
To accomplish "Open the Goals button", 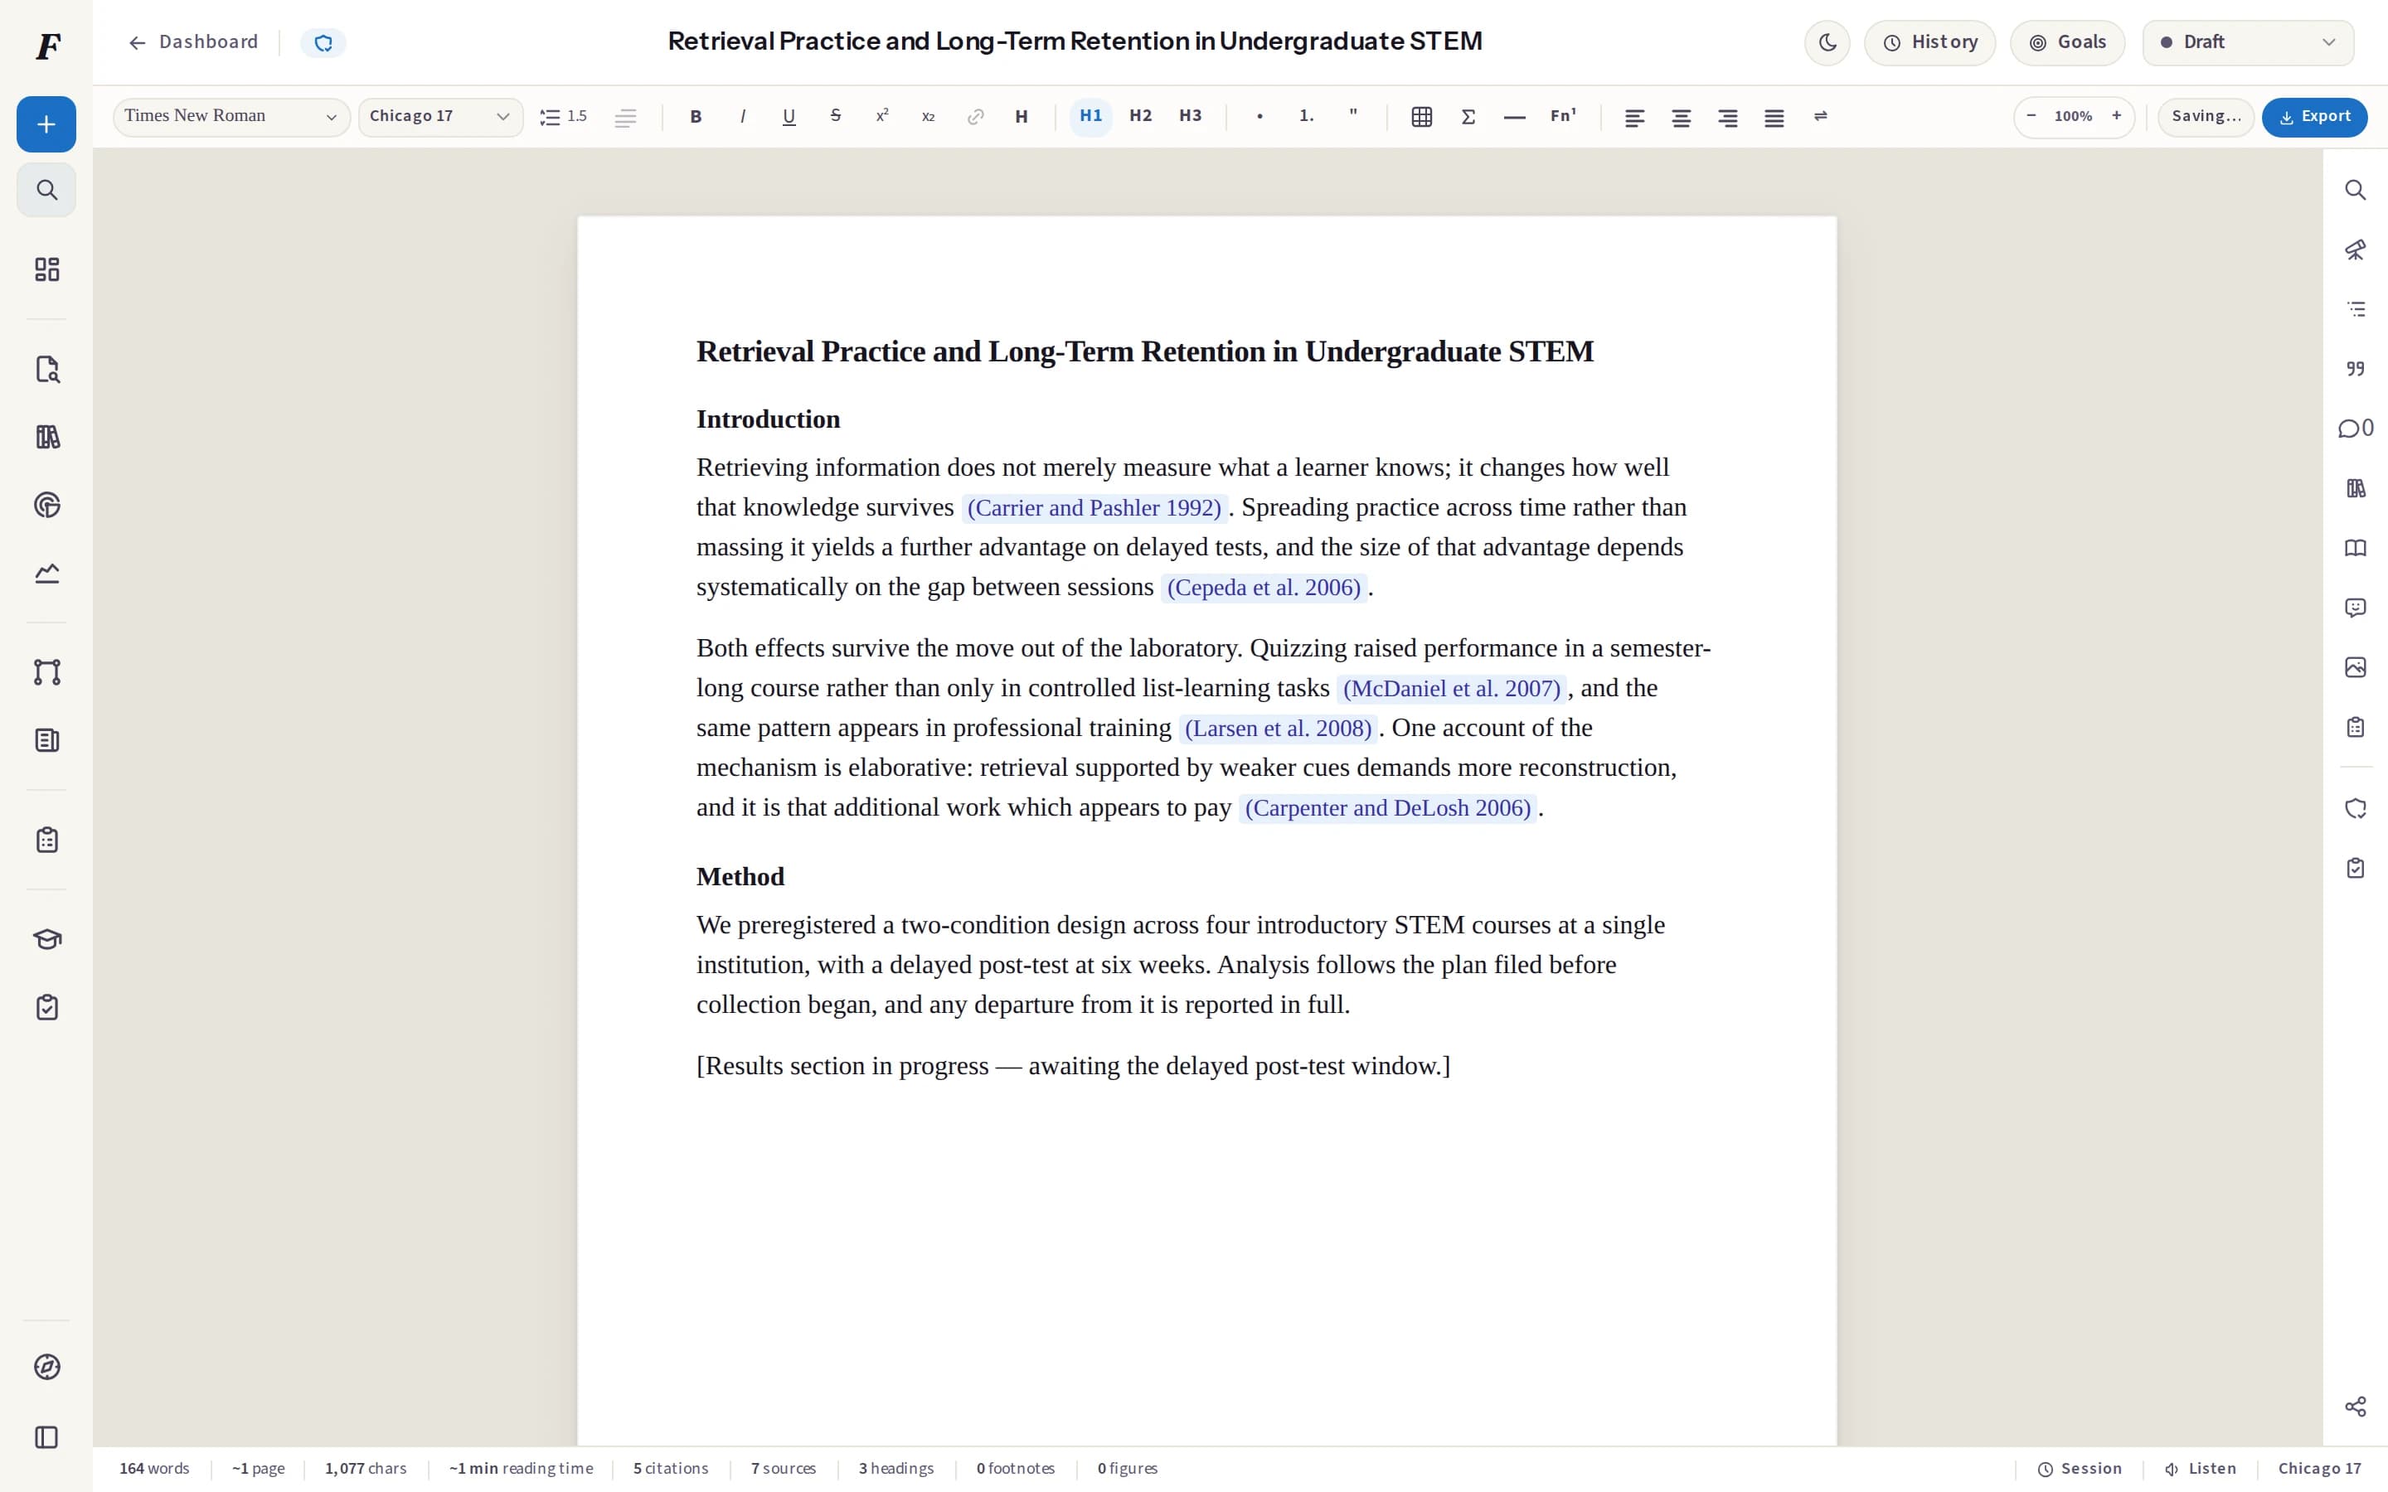I will click(x=2067, y=42).
